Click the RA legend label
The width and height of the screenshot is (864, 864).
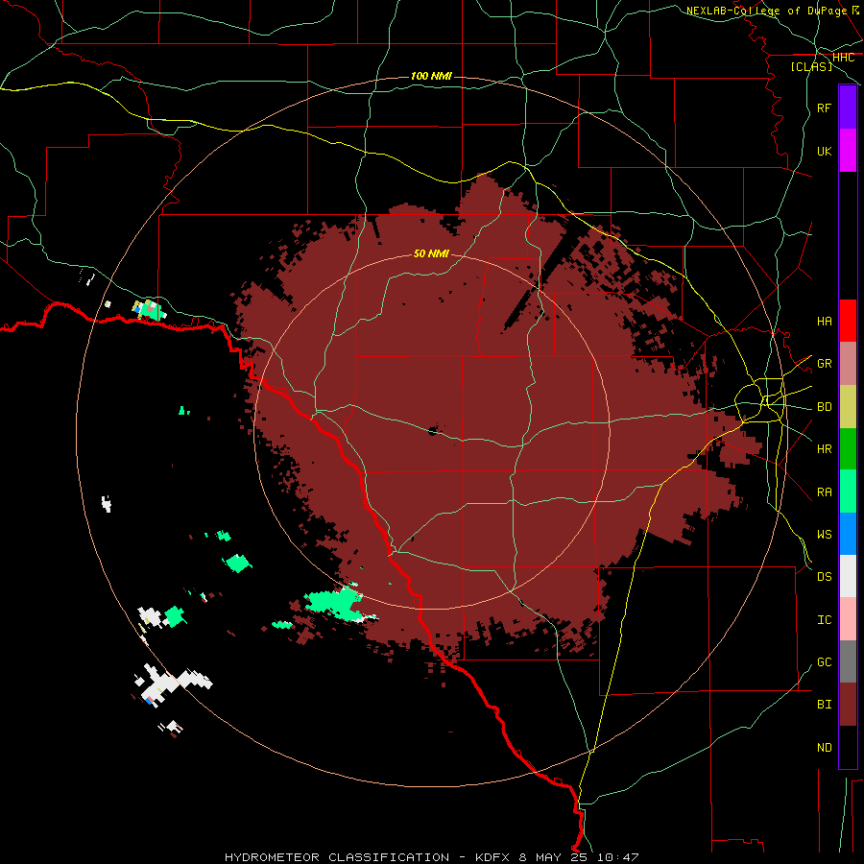click(x=825, y=492)
